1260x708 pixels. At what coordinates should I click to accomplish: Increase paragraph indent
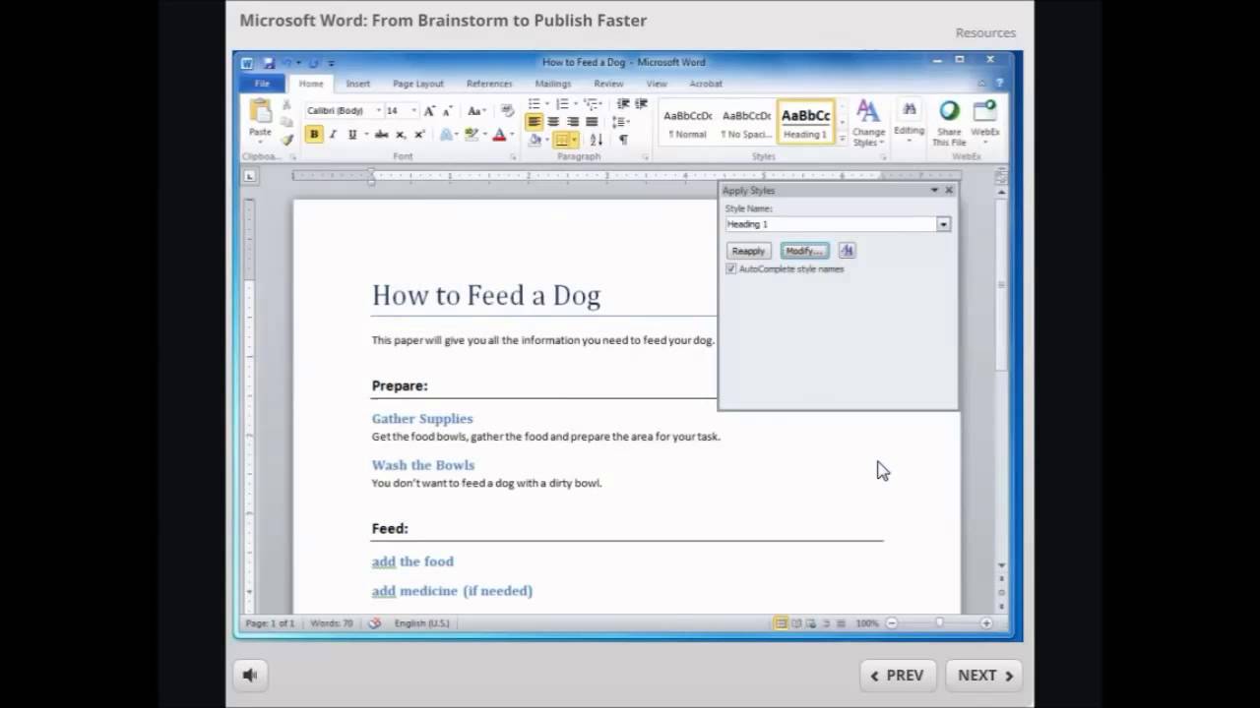coord(641,104)
